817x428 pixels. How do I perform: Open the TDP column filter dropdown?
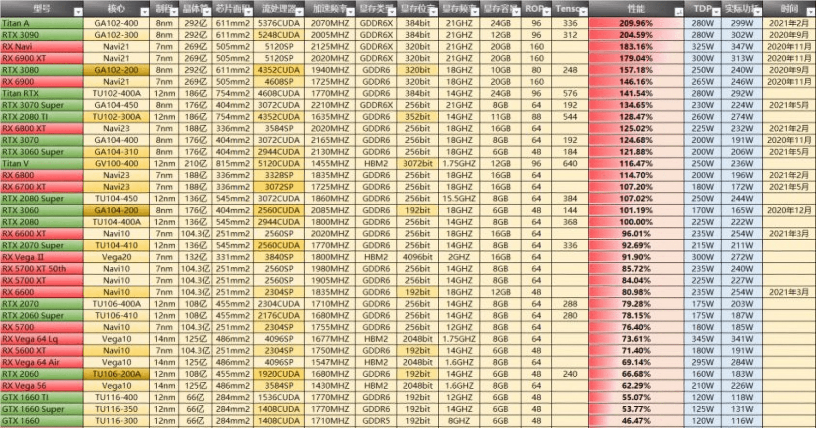pyautogui.click(x=716, y=12)
